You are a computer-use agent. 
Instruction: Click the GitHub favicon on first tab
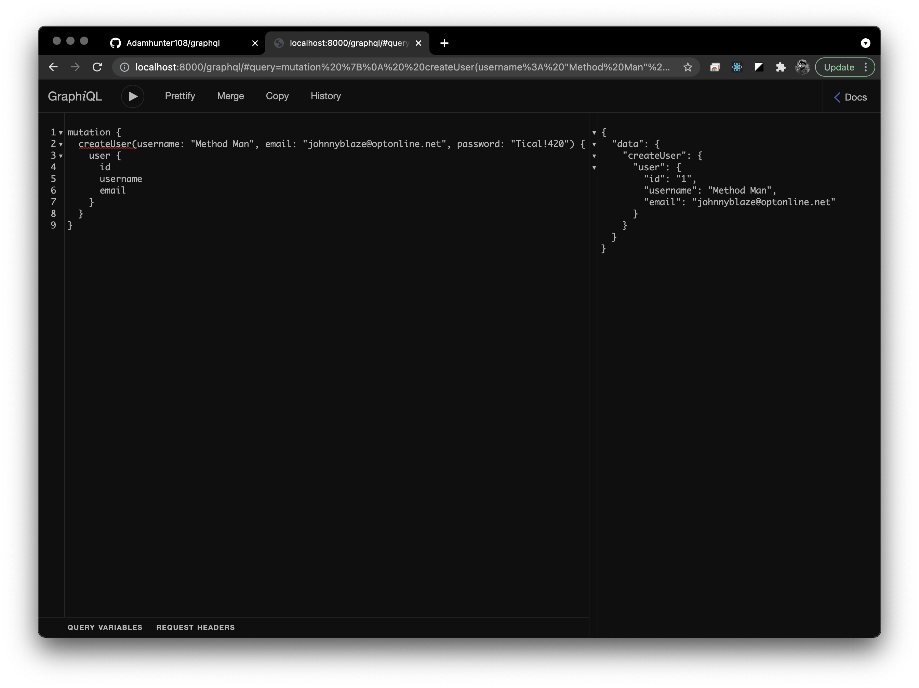116,43
